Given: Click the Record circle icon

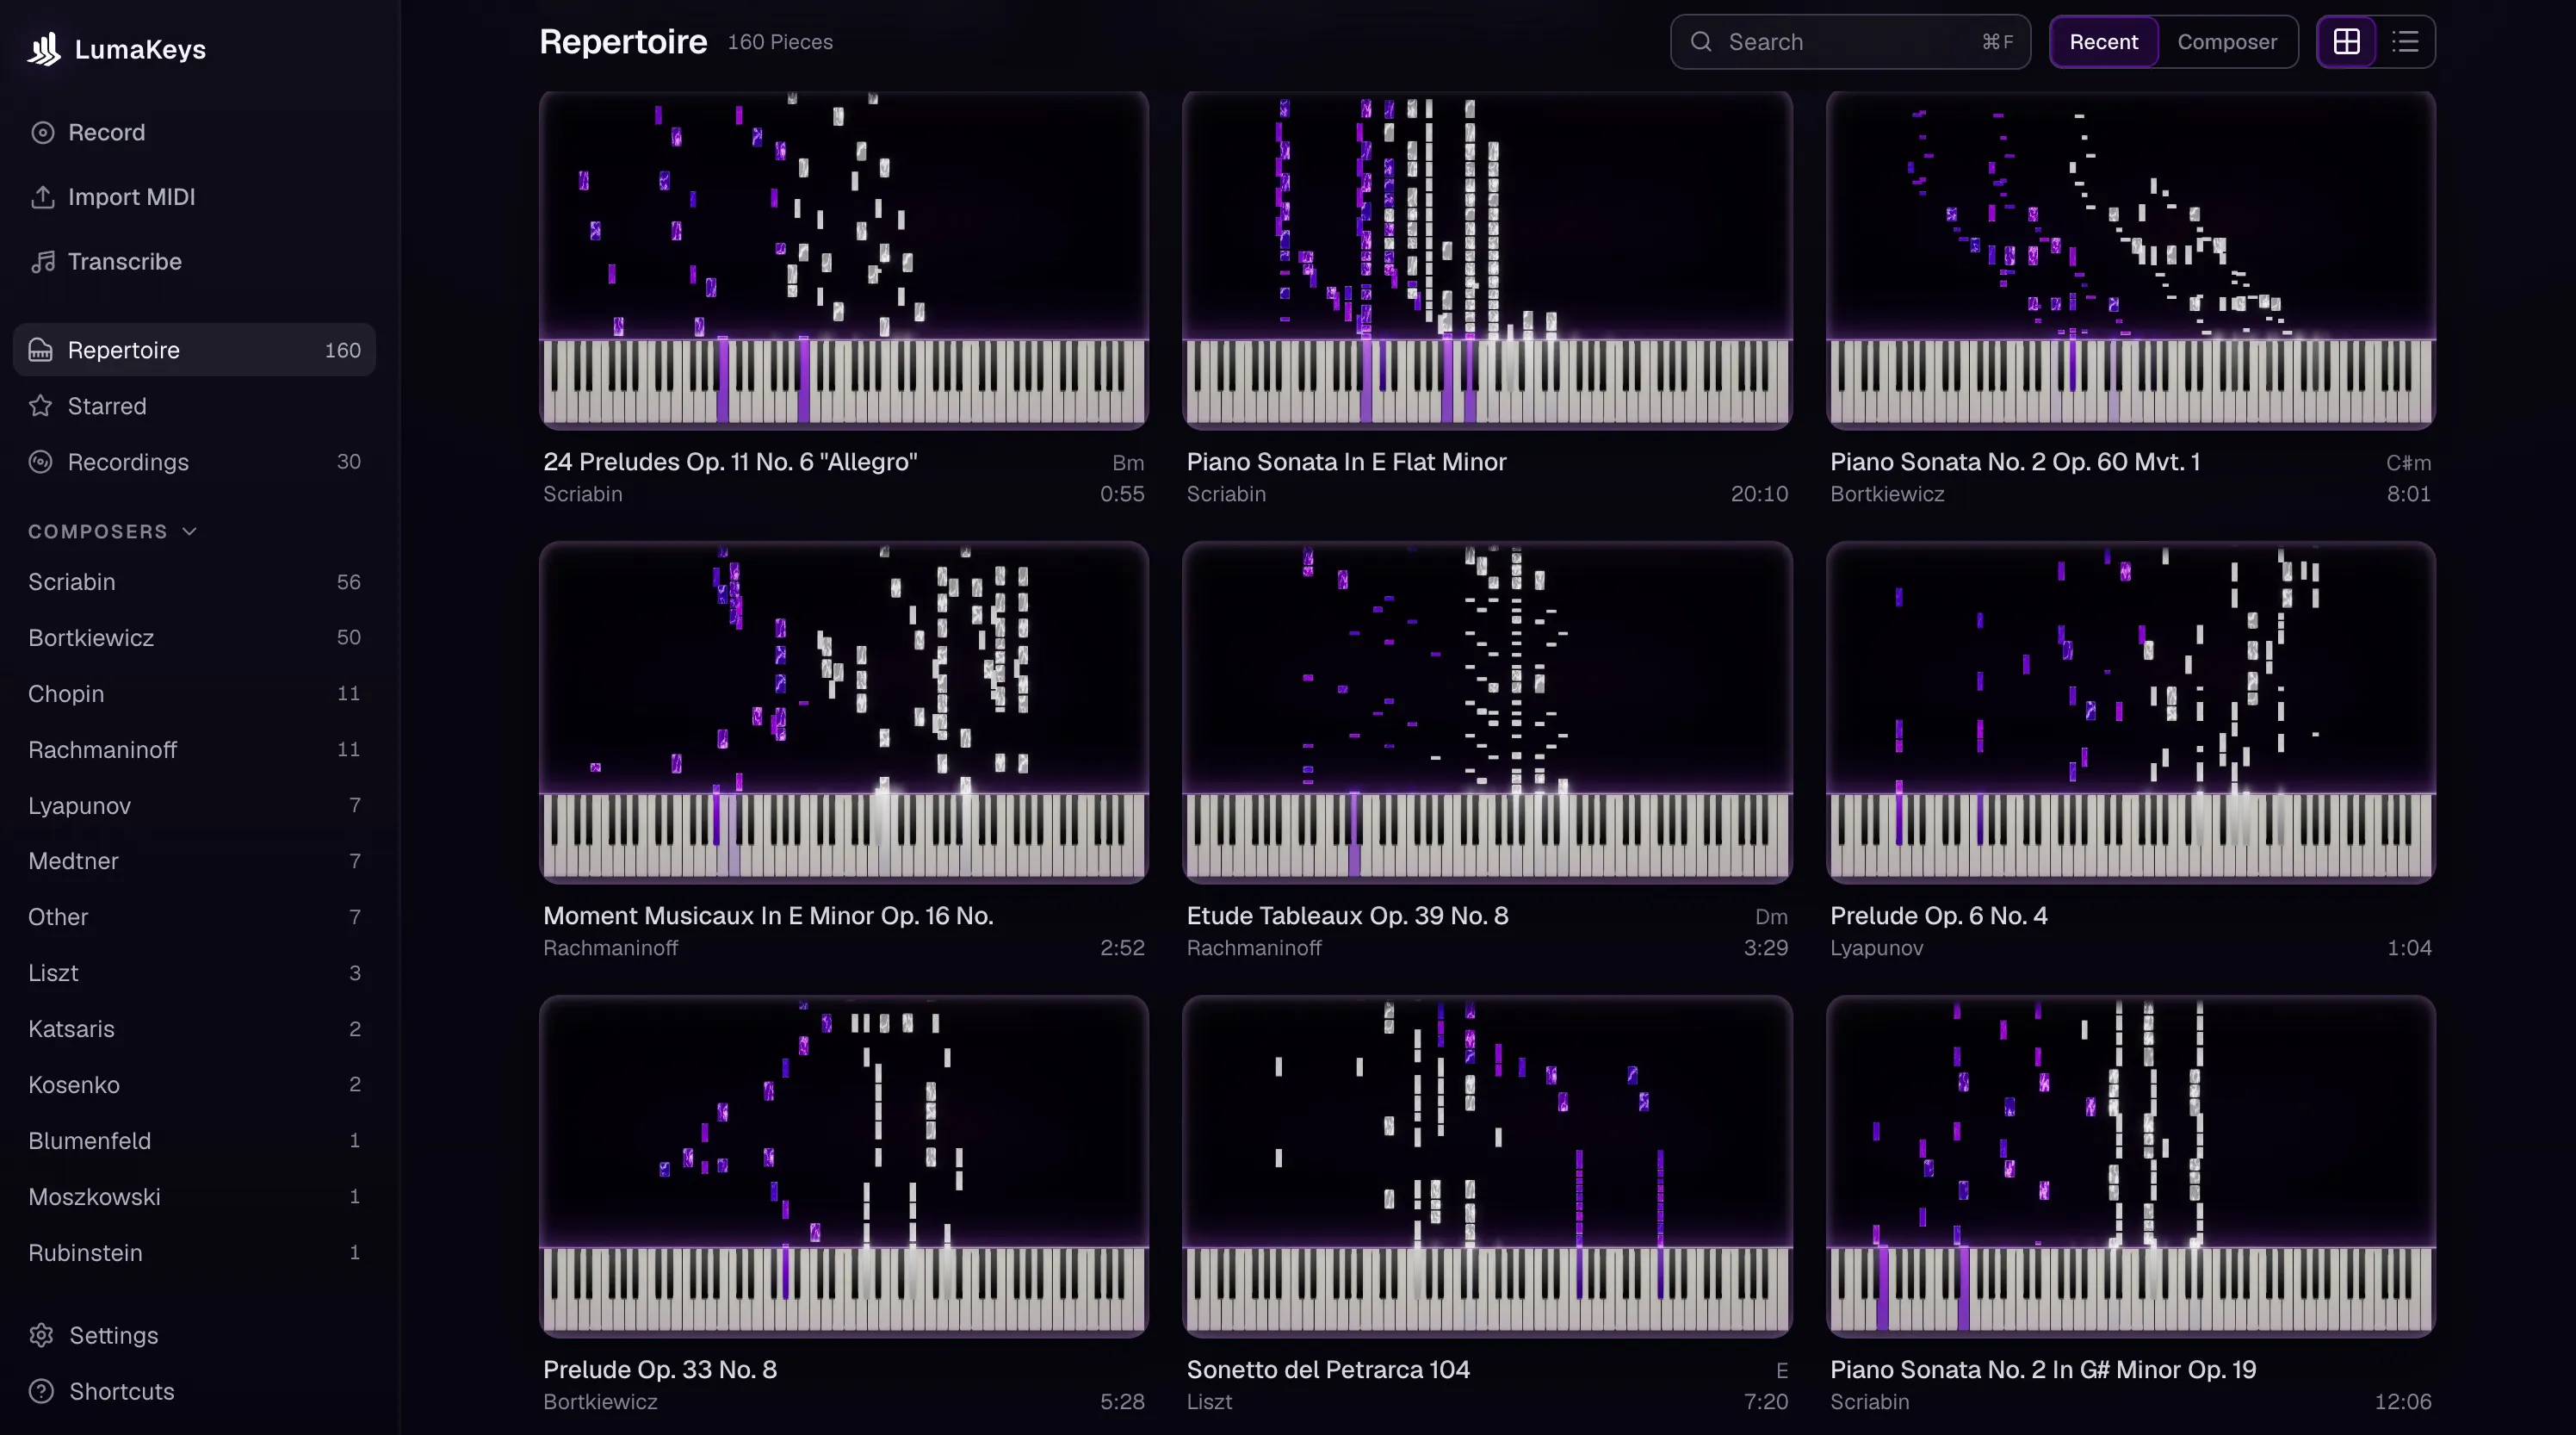Looking at the screenshot, I should [42, 132].
